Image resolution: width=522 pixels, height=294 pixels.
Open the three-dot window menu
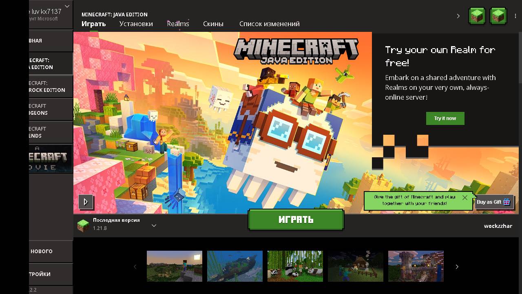click(515, 16)
